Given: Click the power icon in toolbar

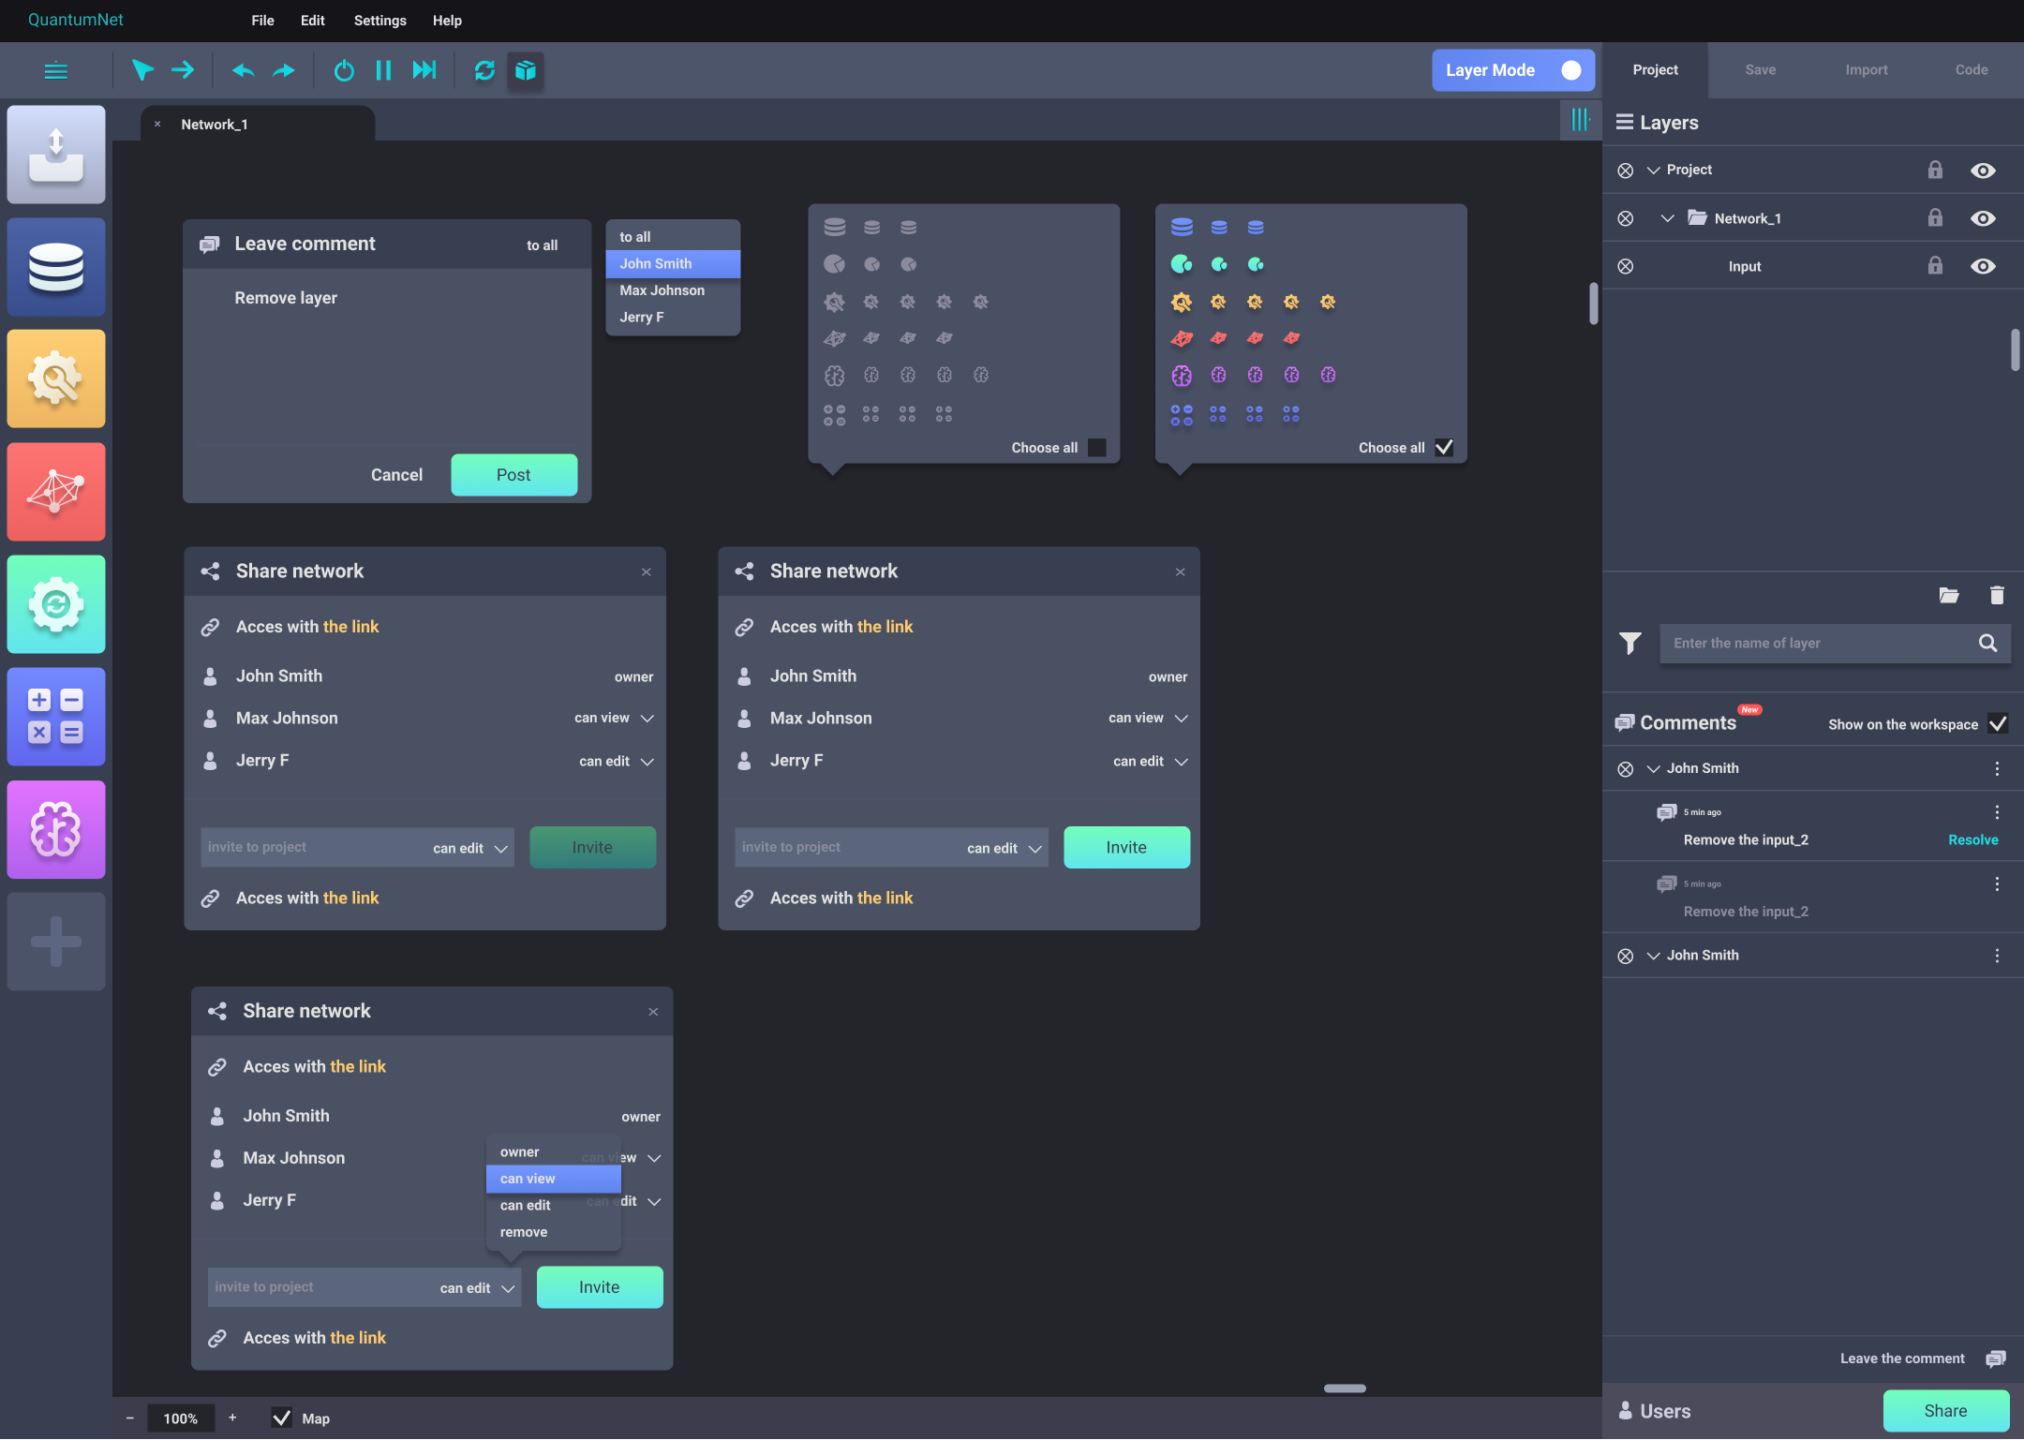Looking at the screenshot, I should [x=344, y=70].
